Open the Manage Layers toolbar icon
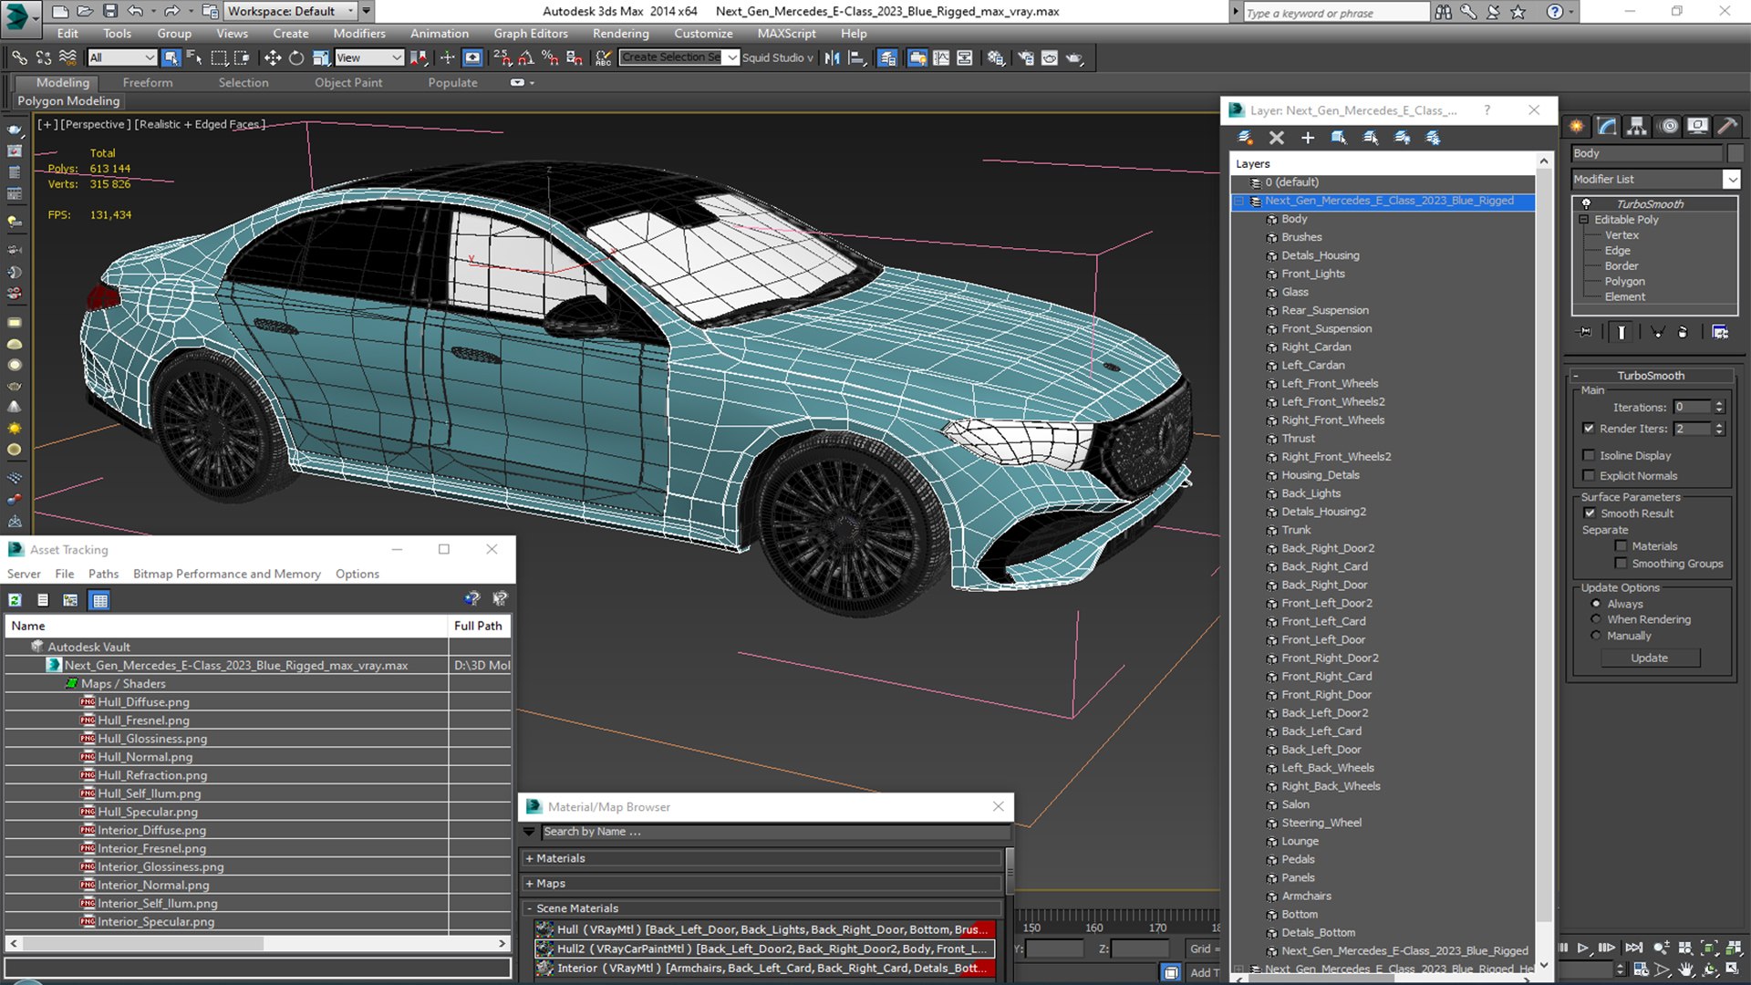This screenshot has height=985, width=1751. (886, 57)
